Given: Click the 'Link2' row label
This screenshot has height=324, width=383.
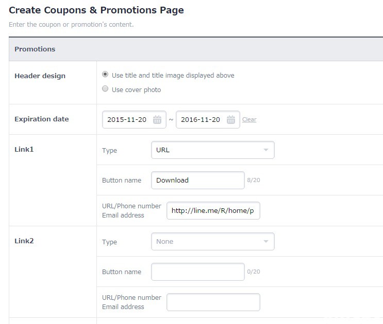Looking at the screenshot, I should (x=24, y=241).
